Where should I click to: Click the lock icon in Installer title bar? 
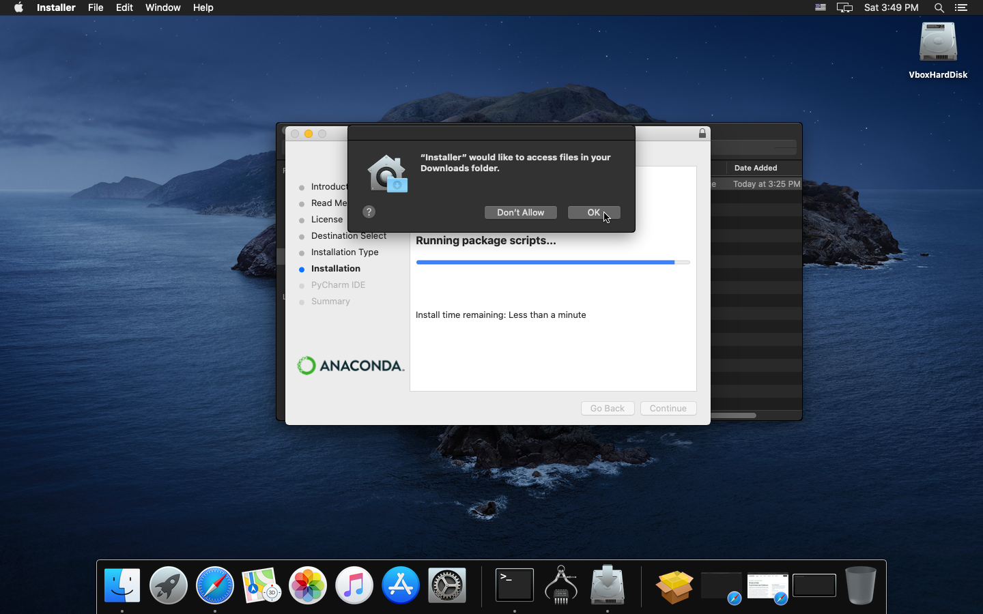(x=702, y=133)
